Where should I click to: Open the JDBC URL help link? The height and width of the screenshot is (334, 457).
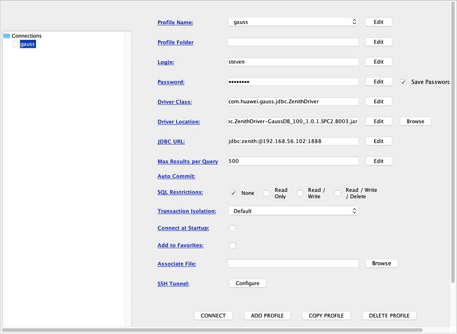[171, 142]
